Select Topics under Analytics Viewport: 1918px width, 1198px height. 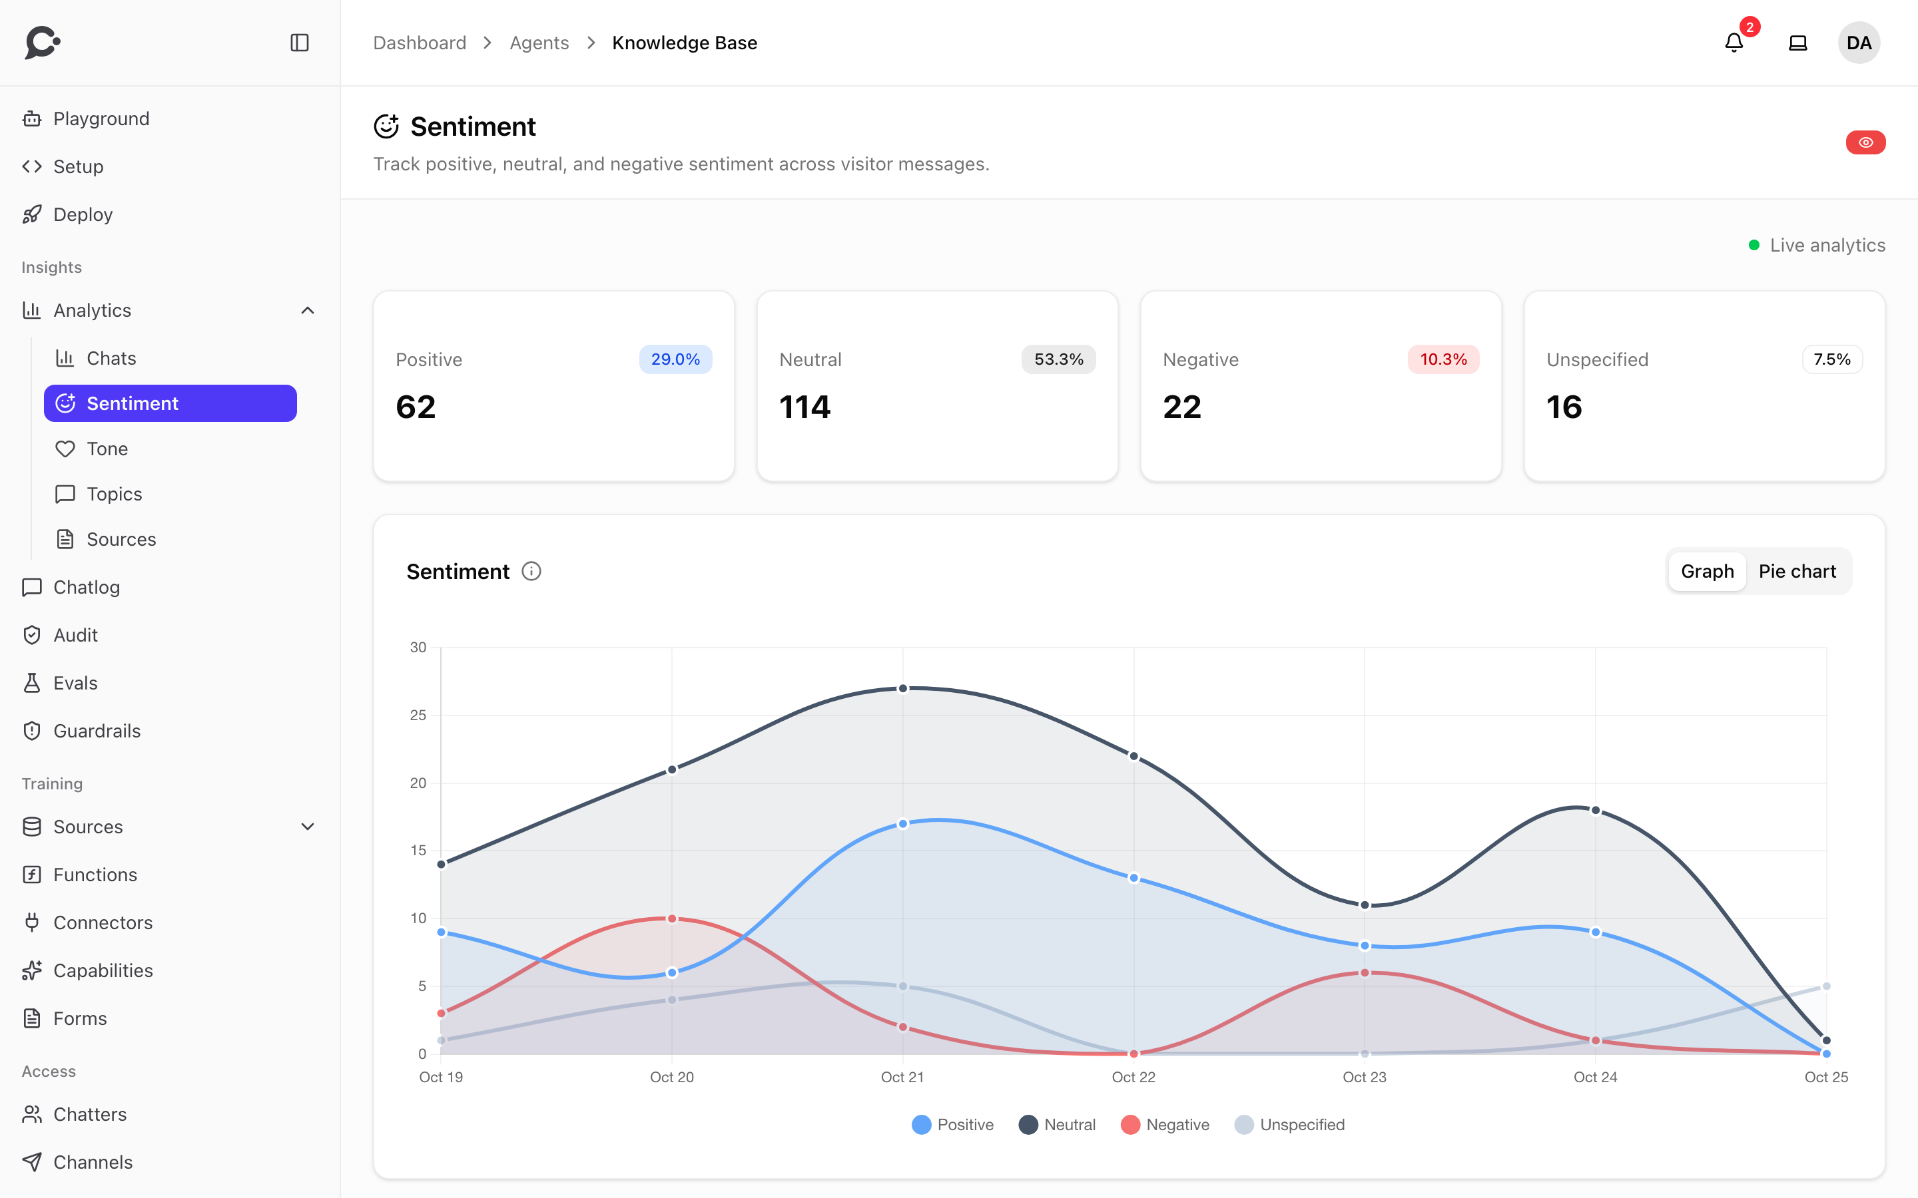[170, 494]
